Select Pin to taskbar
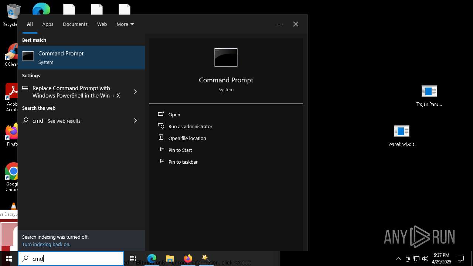The image size is (473, 266). click(183, 162)
